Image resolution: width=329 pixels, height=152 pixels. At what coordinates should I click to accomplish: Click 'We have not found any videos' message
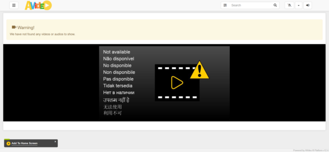coord(42,34)
